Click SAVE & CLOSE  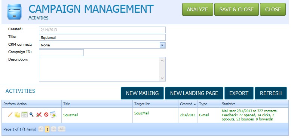[236, 9]
